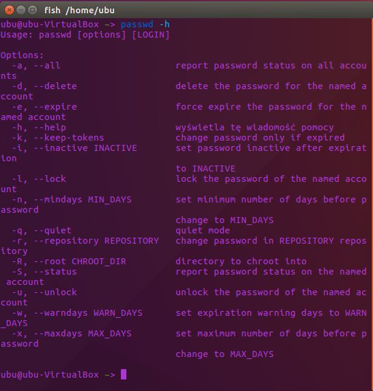Click the '--quiet' option text
373x391 pixels.
coord(52,230)
